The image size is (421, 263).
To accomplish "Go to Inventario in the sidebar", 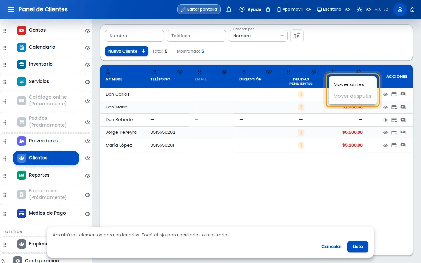I will [46, 64].
